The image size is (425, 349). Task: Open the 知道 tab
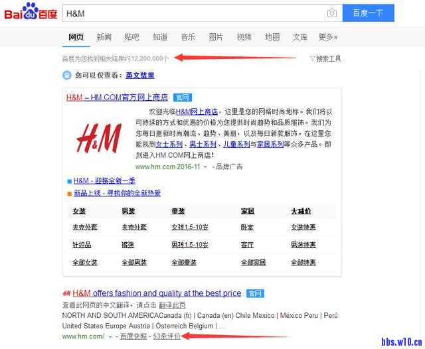coord(160,36)
